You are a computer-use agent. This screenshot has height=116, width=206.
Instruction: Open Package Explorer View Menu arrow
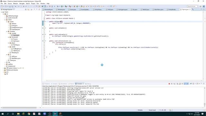coord(34,9)
